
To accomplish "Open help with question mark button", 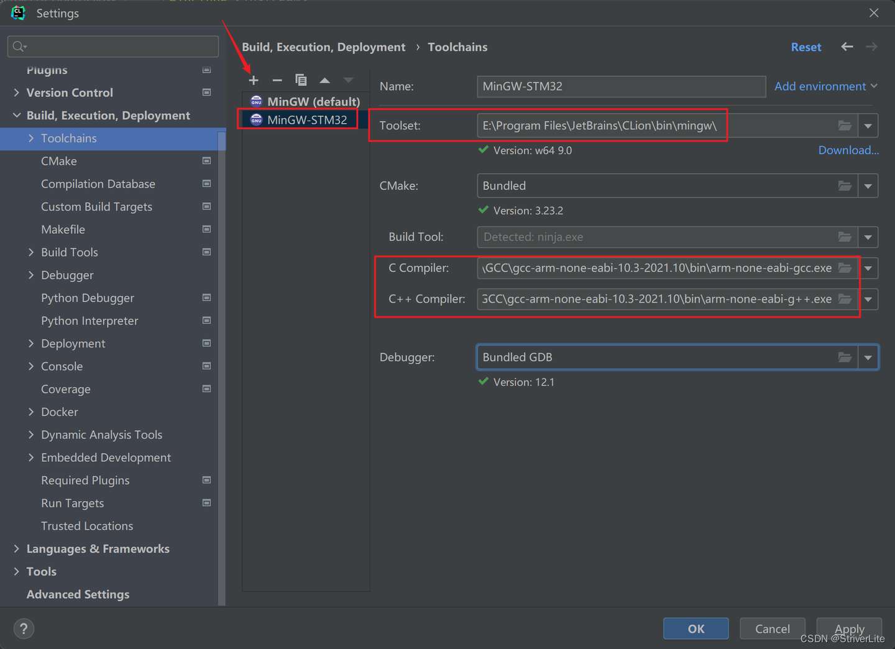I will pos(24,628).
